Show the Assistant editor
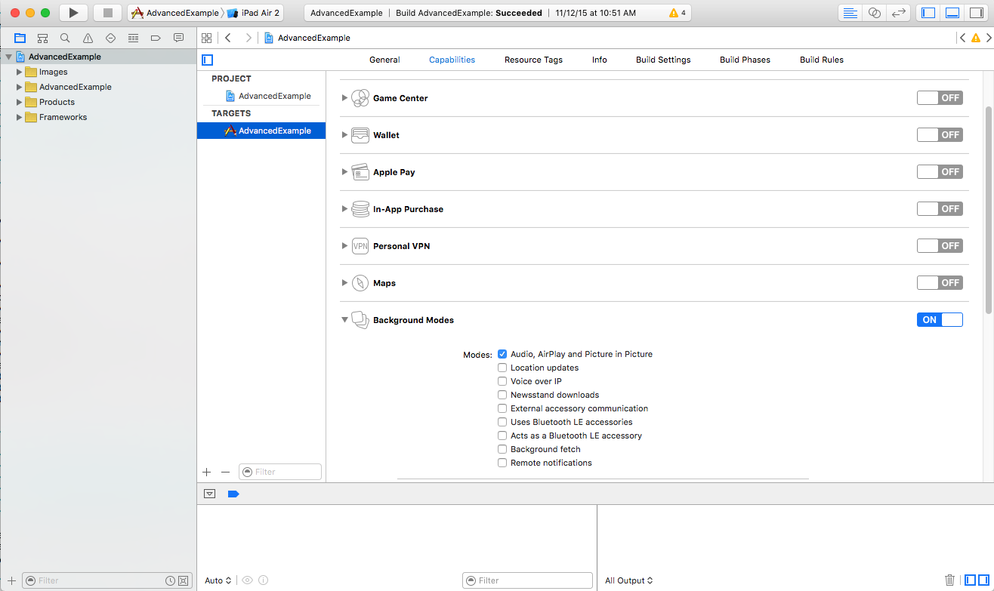Image resolution: width=994 pixels, height=591 pixels. 874,13
